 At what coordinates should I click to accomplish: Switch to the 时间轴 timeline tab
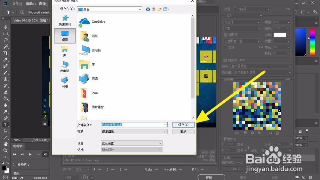click(18, 146)
